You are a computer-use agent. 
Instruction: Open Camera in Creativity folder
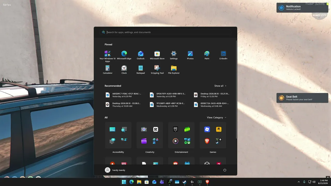pos(144,129)
